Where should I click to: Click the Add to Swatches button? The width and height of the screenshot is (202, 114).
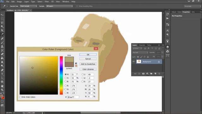[88, 64]
